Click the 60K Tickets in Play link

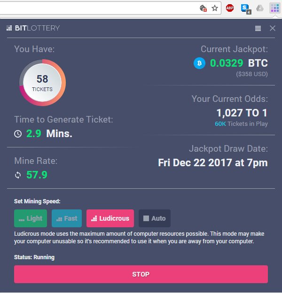point(241,123)
